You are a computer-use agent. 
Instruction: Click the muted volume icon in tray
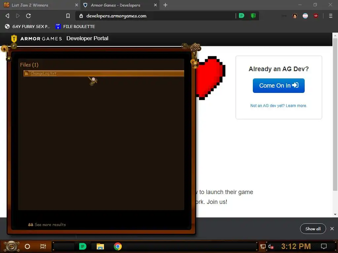[x=271, y=246]
